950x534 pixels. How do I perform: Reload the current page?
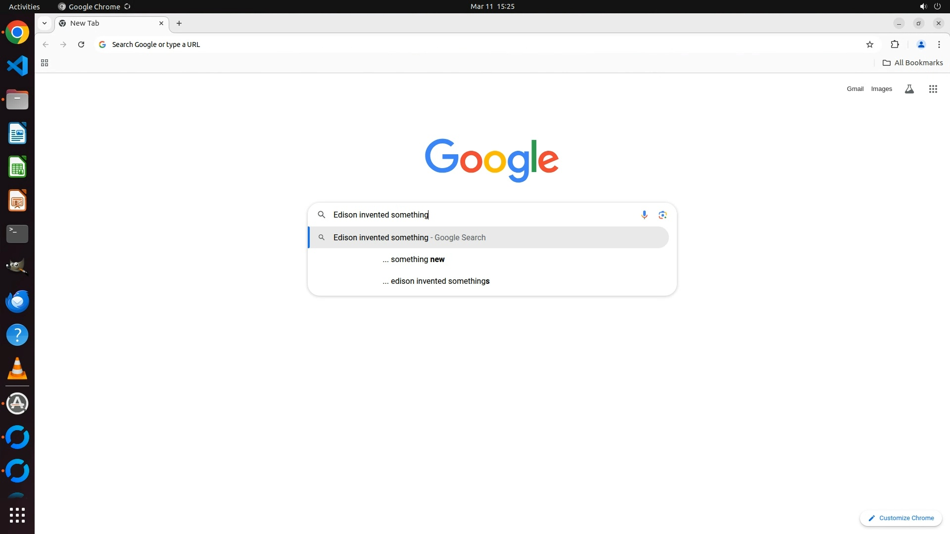[x=81, y=44]
